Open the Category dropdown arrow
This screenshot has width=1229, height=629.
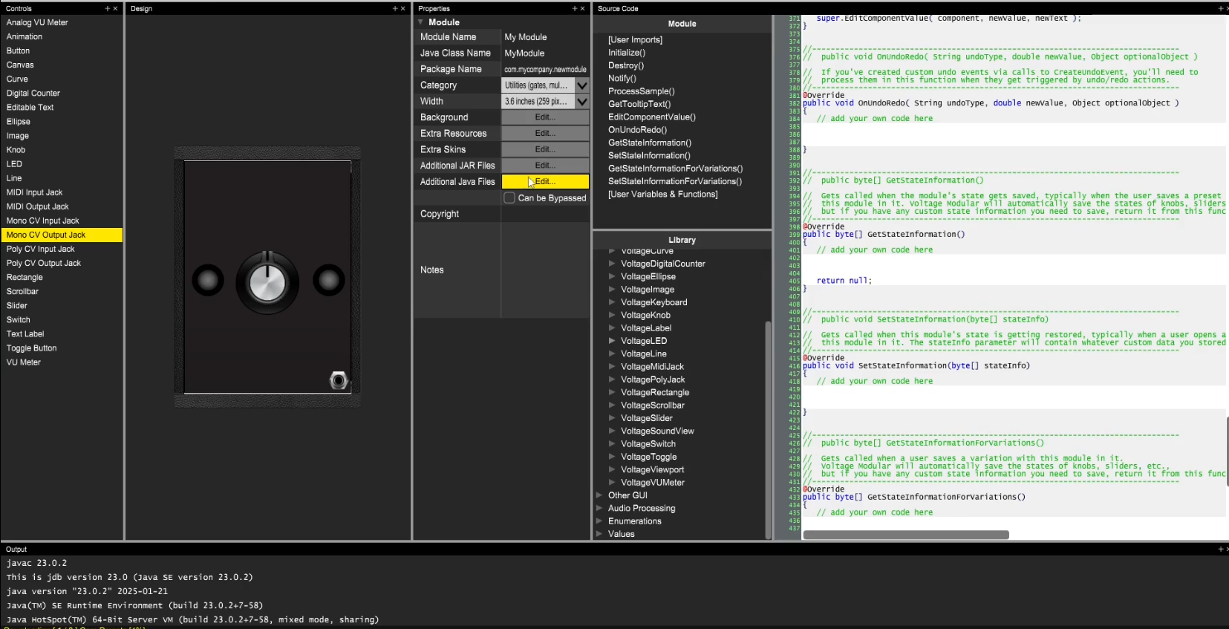coord(582,85)
